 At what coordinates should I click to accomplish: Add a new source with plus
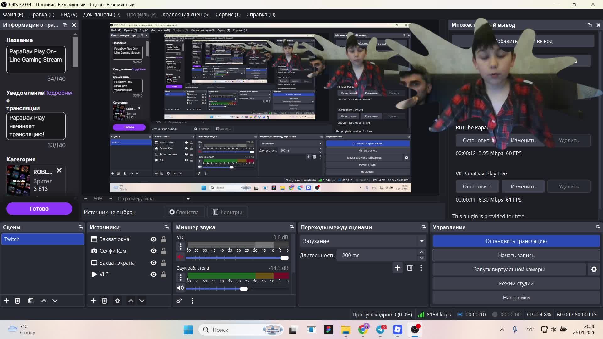pos(93,301)
